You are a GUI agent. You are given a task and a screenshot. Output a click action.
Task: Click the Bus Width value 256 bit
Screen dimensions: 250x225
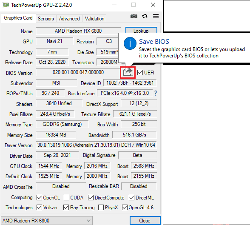(139, 124)
